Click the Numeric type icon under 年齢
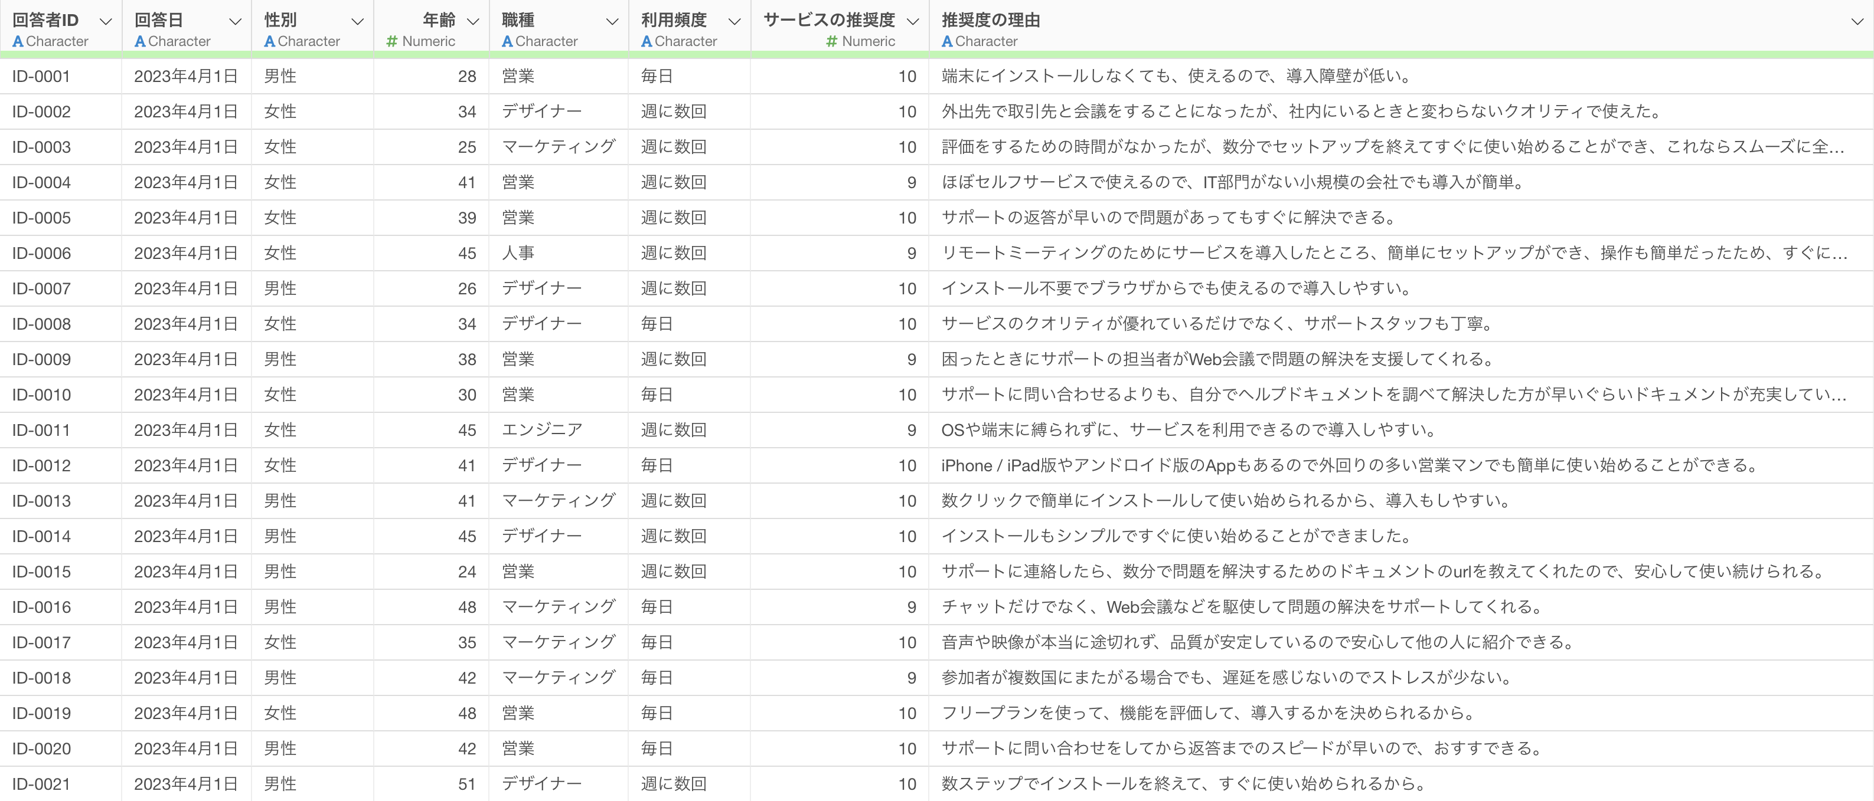 click(x=392, y=41)
